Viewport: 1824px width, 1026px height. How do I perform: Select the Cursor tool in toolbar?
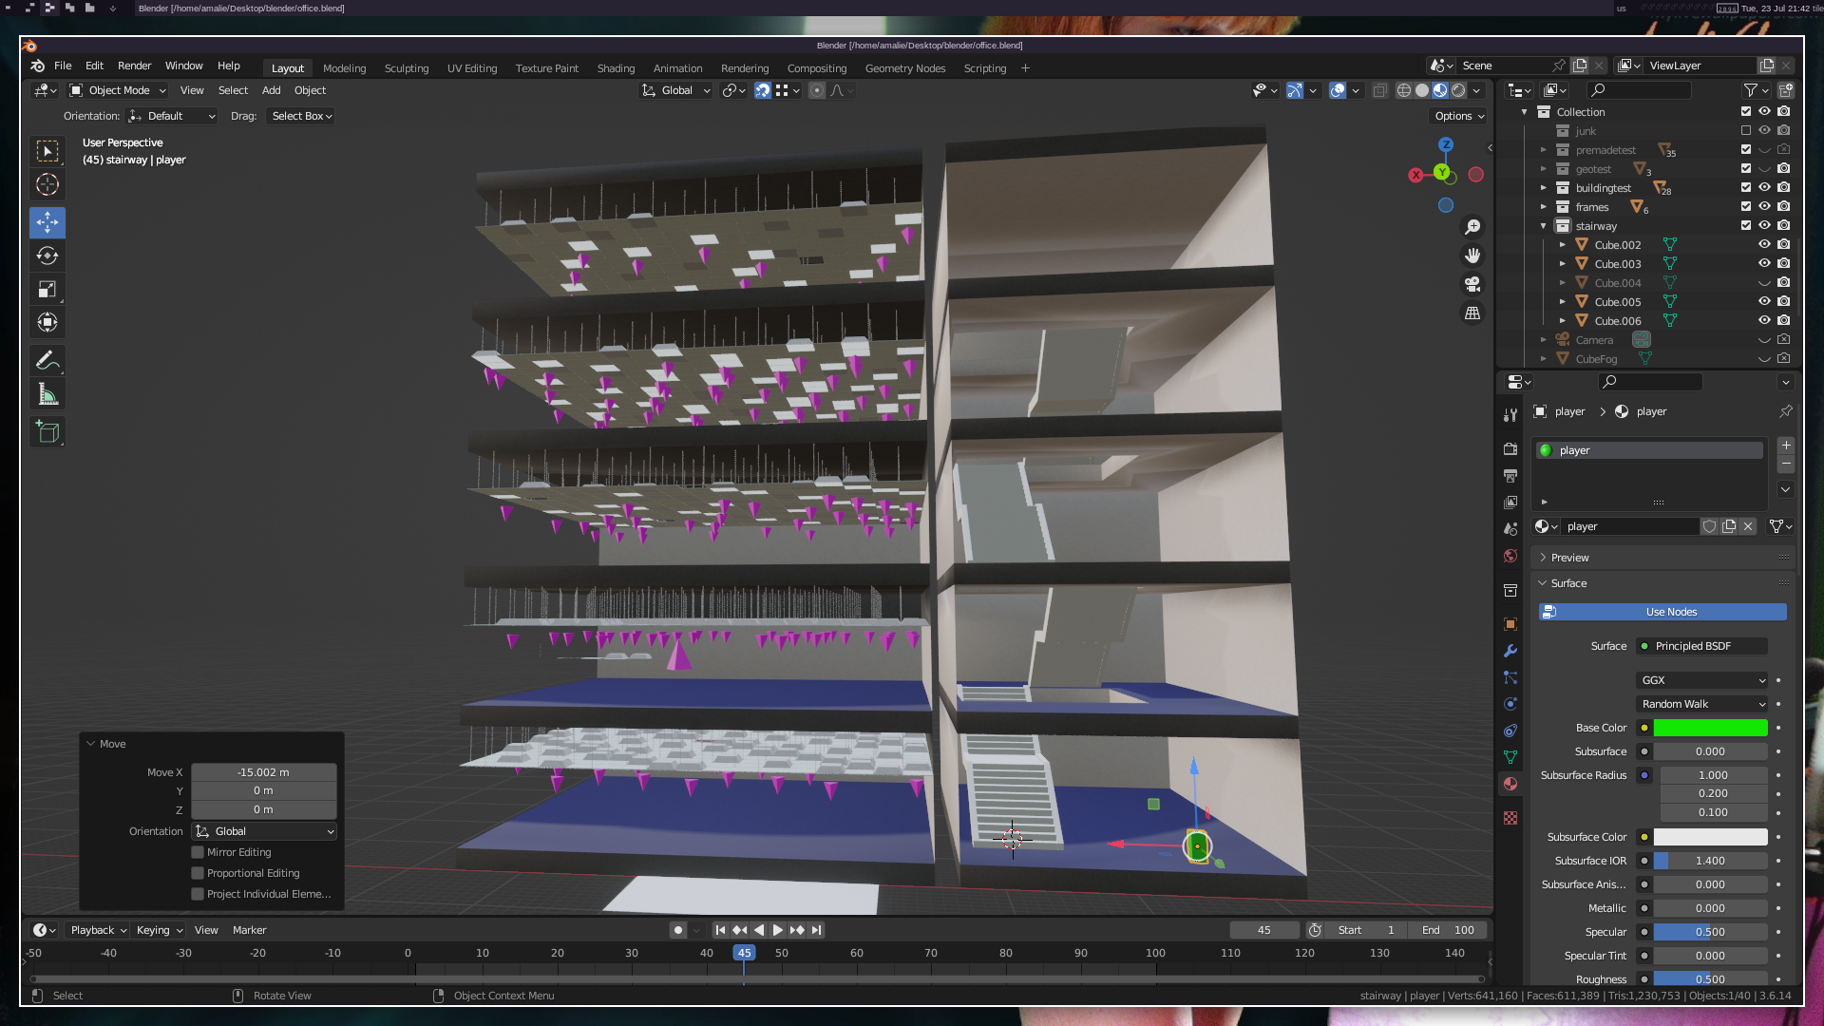coord(47,184)
